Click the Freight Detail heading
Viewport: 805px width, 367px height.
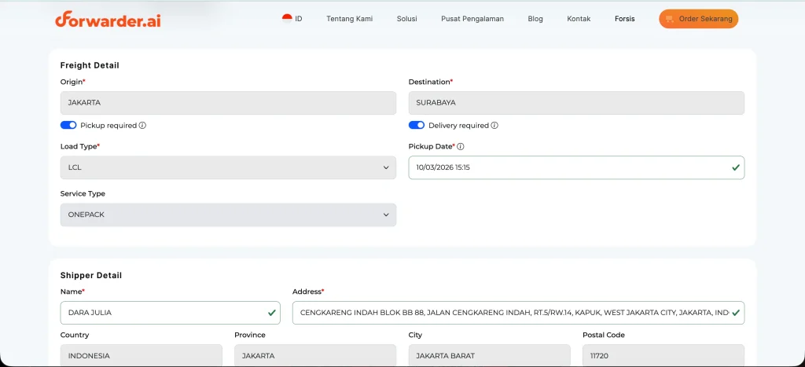[90, 65]
